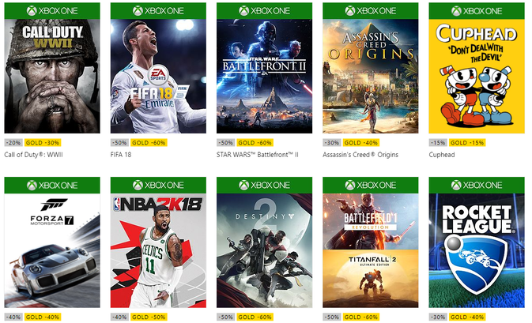Click the Cuphead title text link

(442, 155)
